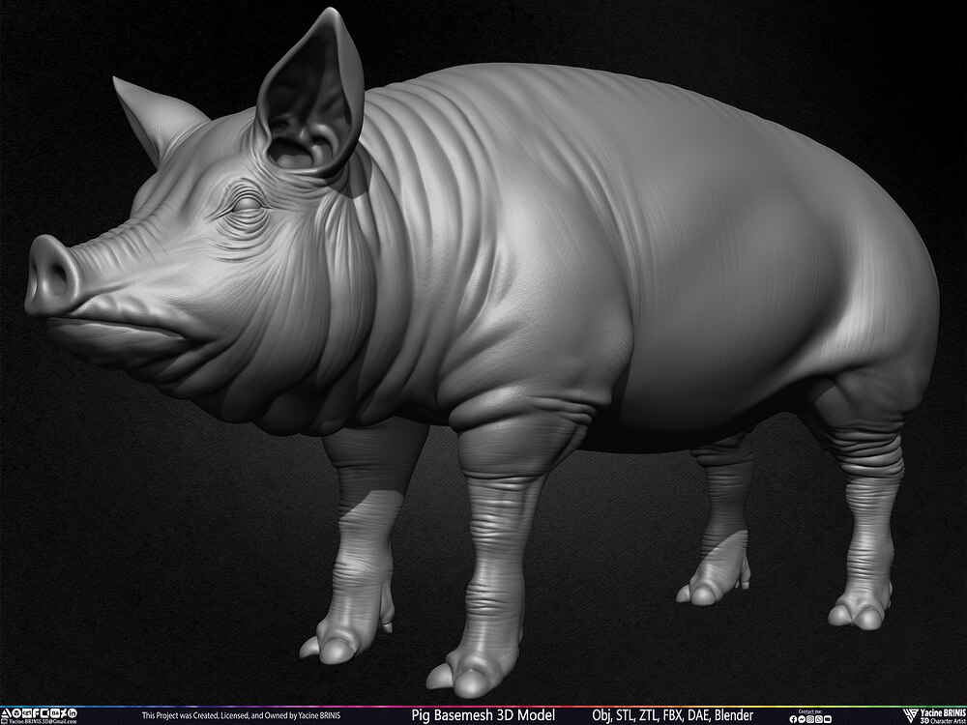Click the Yacine.BRINIS.3D@Gmail.com email address
The height and width of the screenshot is (725, 967).
coord(43,721)
